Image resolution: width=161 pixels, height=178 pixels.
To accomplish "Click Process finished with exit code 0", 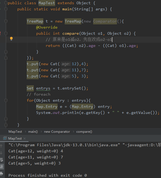I will [x=48, y=175].
